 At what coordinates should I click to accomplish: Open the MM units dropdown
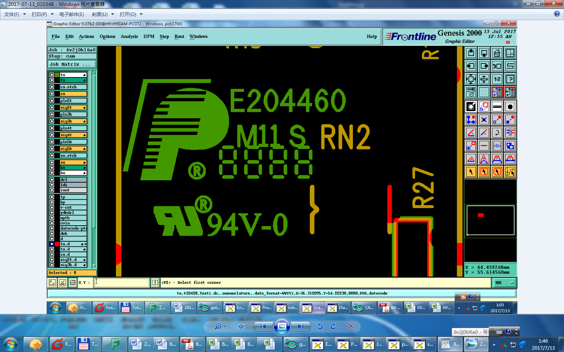pos(504,282)
